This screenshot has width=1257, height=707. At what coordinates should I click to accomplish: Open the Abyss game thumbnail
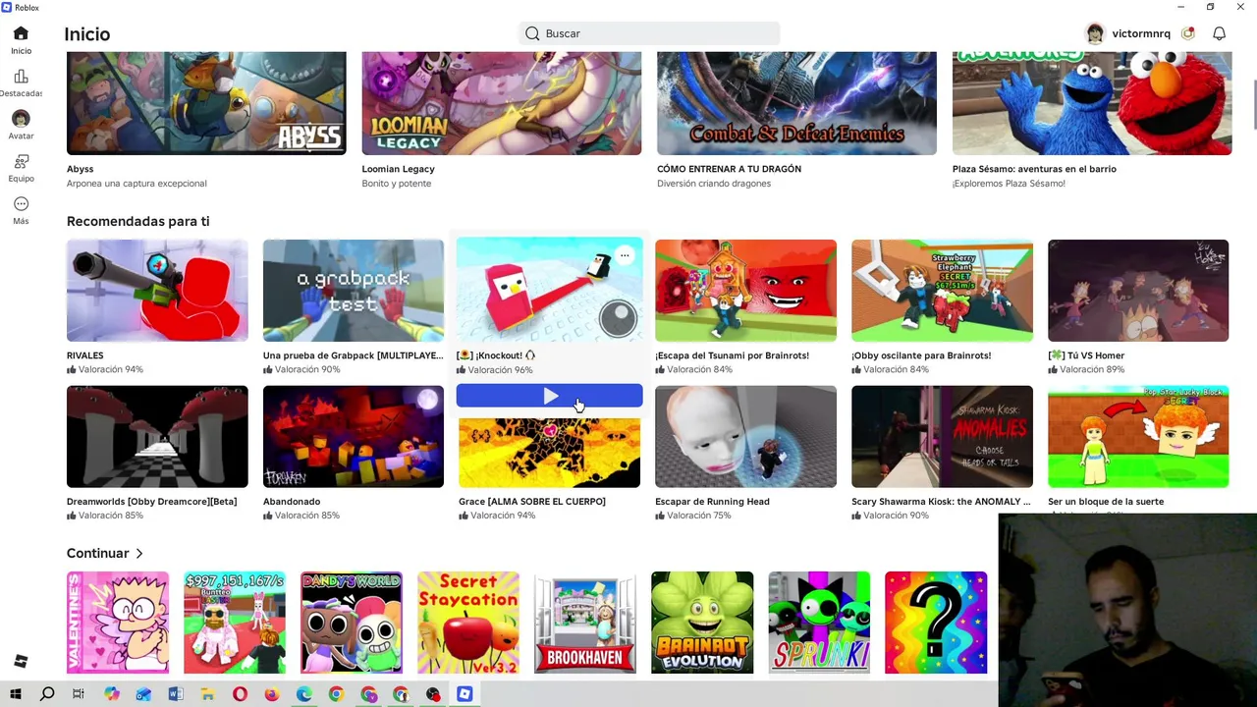point(206,103)
